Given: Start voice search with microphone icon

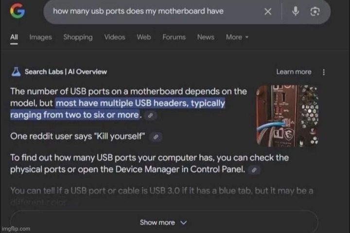Looking at the screenshot, I should coord(296,11).
